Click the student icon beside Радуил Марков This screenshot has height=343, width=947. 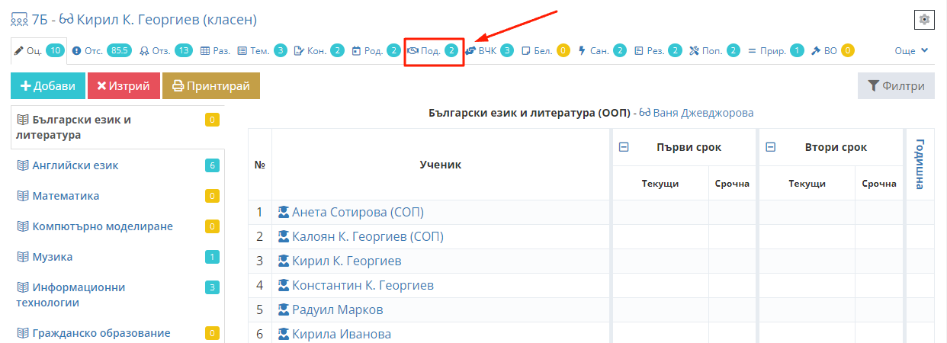coord(284,310)
